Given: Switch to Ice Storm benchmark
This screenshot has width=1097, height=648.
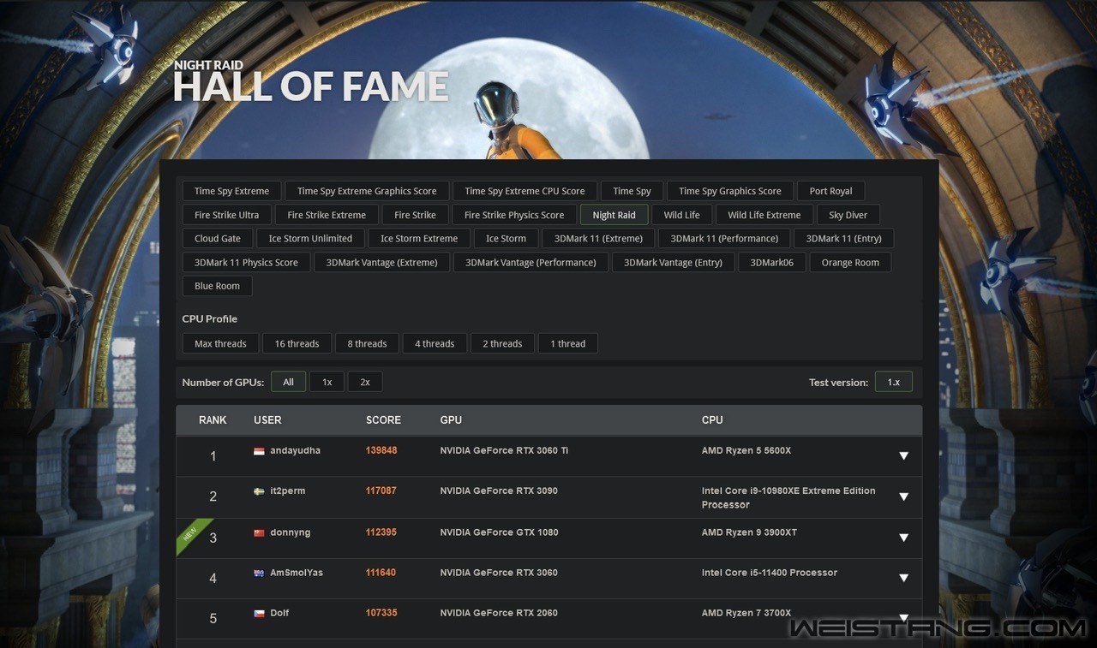Looking at the screenshot, I should coord(506,238).
